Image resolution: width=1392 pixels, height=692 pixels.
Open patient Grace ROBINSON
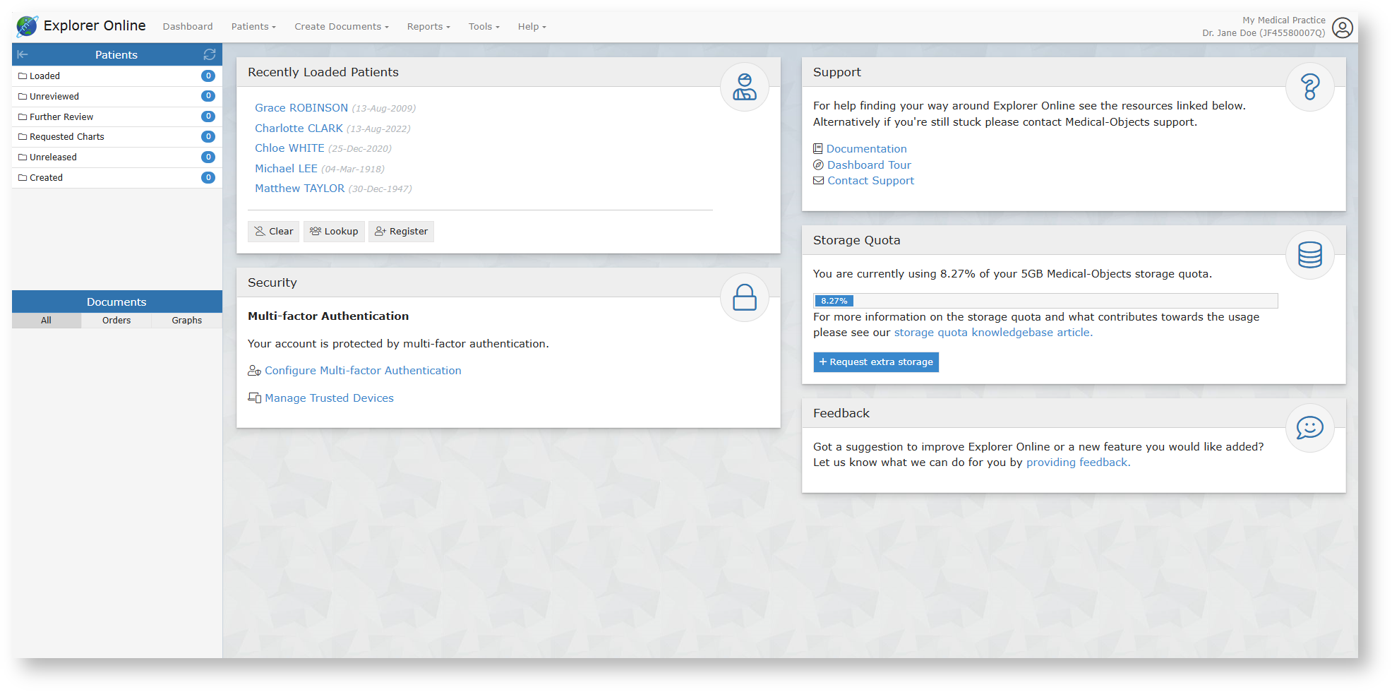coord(301,108)
